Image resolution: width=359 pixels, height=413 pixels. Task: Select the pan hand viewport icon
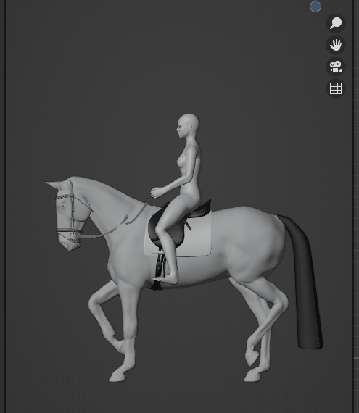pyautogui.click(x=336, y=45)
